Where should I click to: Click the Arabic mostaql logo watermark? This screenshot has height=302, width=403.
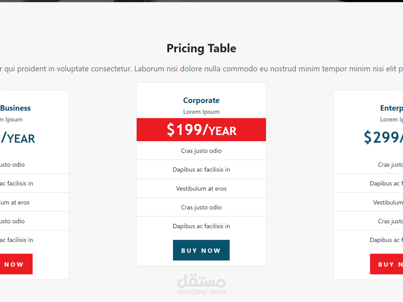tap(201, 280)
